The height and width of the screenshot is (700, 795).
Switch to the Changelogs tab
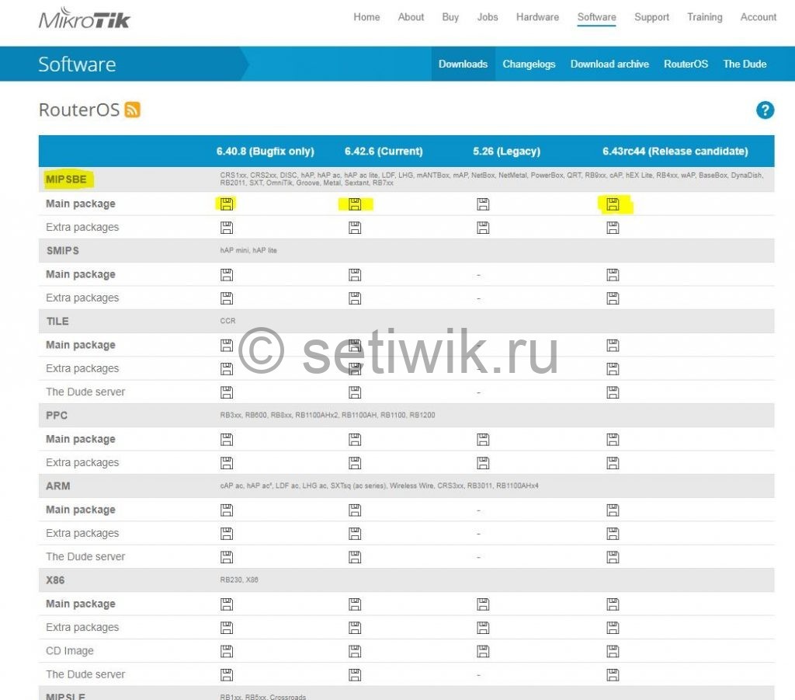tap(529, 64)
